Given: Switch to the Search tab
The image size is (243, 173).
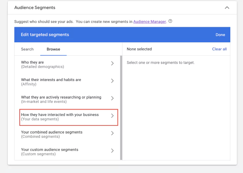Looking at the screenshot, I should [27, 49].
